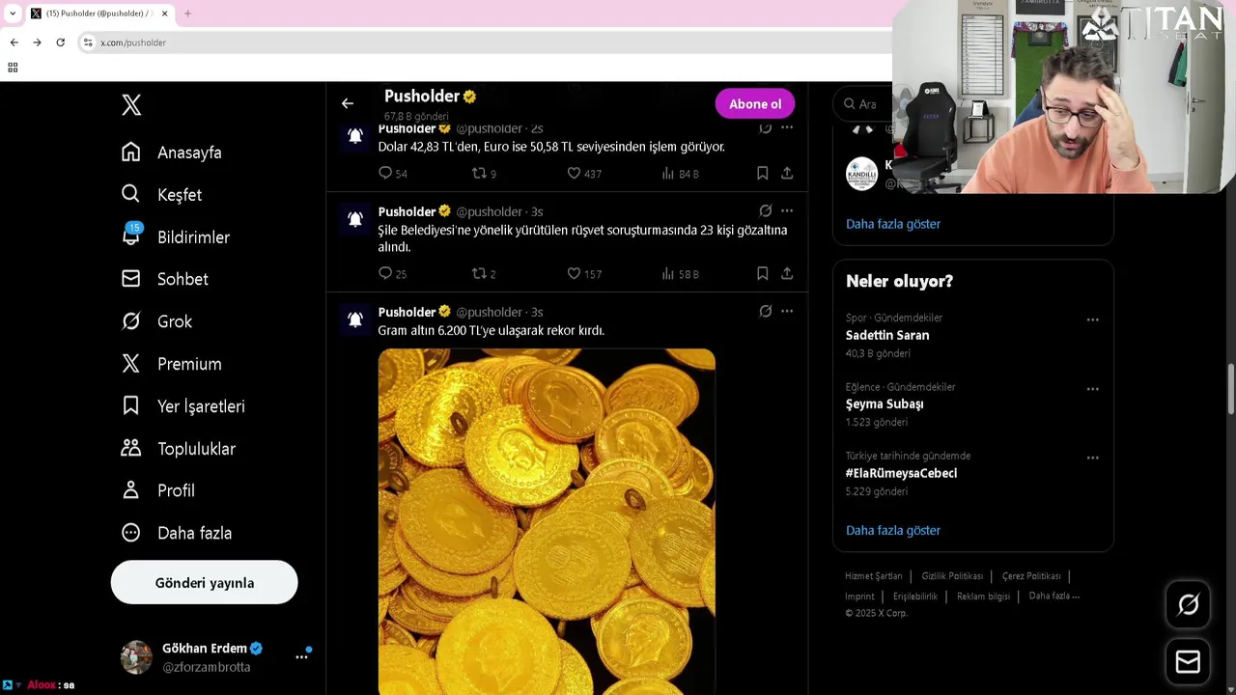1236x695 pixels.
Task: Open options for Şeyma Subaşı trend
Action: [x=1092, y=389]
